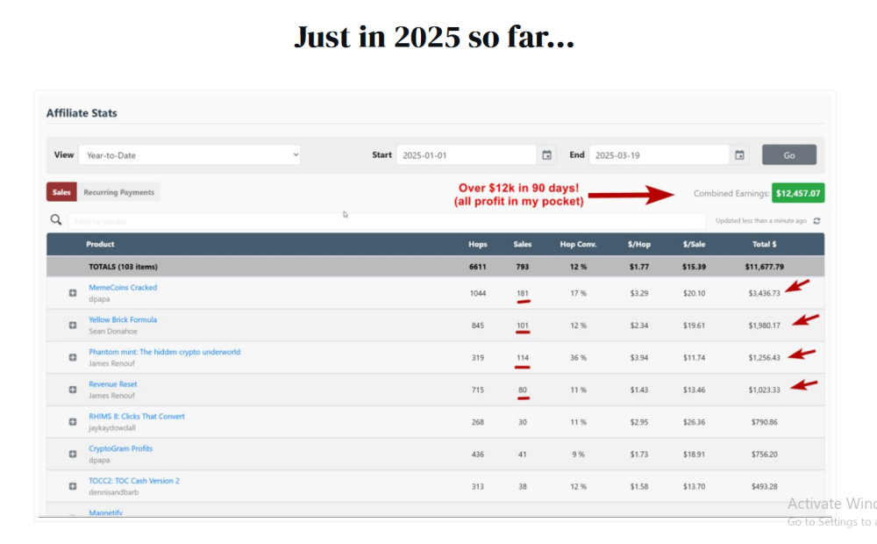Click the $790.86 total for RHIMS 8
Screen dimensions: 877x544
click(x=765, y=422)
